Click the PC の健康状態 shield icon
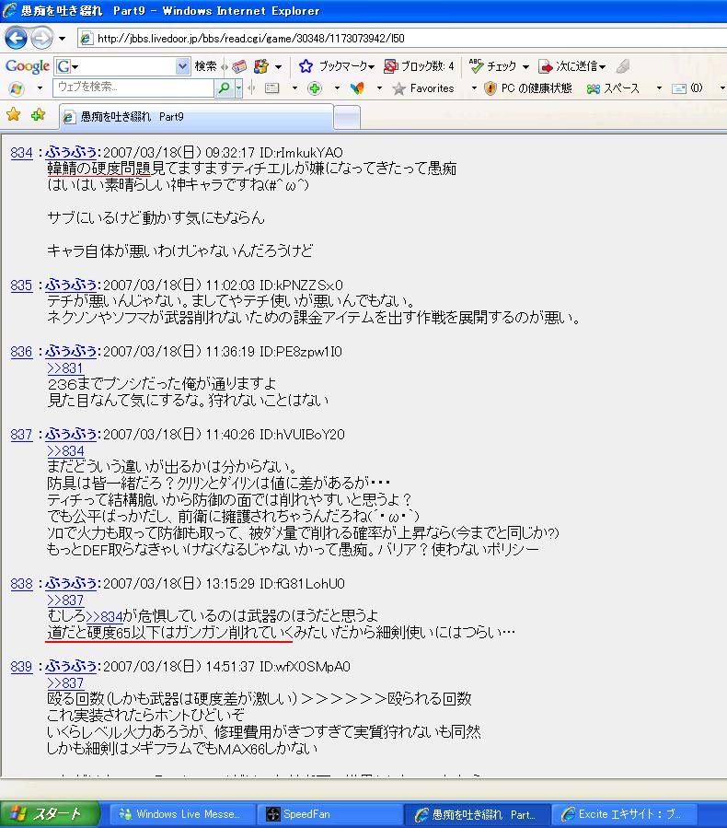Viewport: 727px width, 828px height. [x=490, y=88]
